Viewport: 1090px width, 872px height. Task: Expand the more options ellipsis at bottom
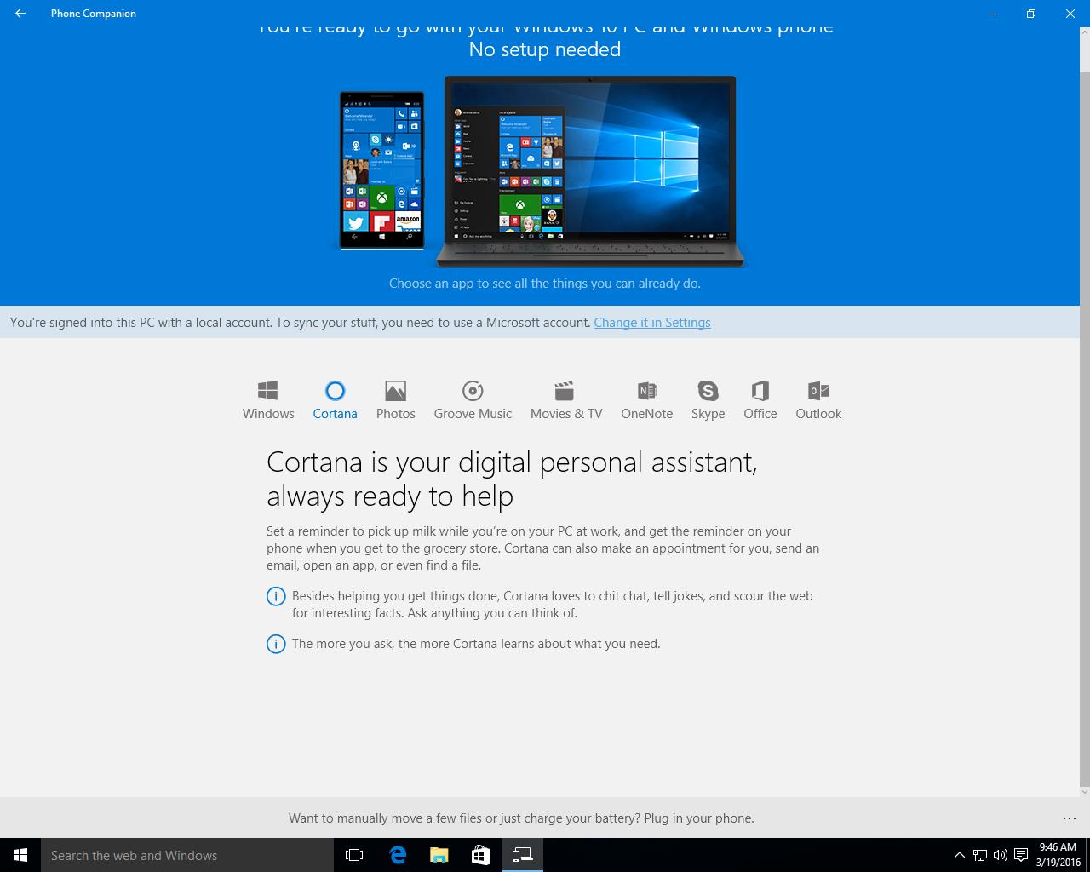click(1070, 818)
